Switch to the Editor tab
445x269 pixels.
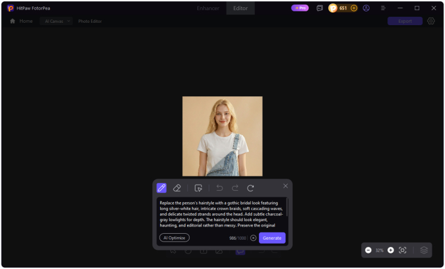pyautogui.click(x=240, y=8)
